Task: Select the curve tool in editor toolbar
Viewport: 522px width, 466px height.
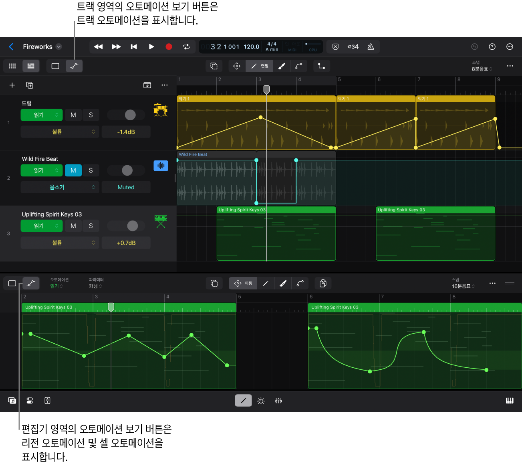Action: click(300, 284)
